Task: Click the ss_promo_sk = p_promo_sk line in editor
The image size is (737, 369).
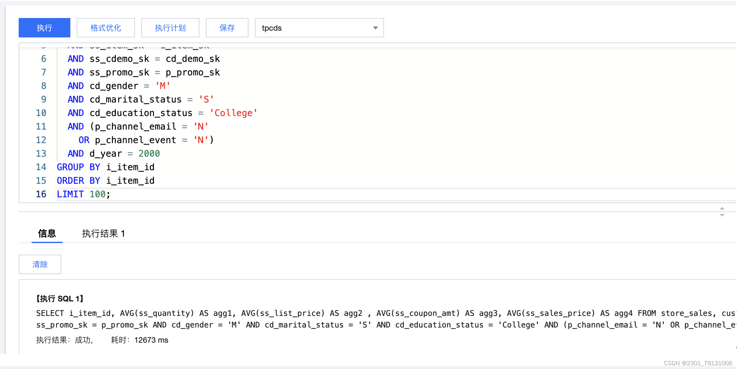Action: pos(144,72)
